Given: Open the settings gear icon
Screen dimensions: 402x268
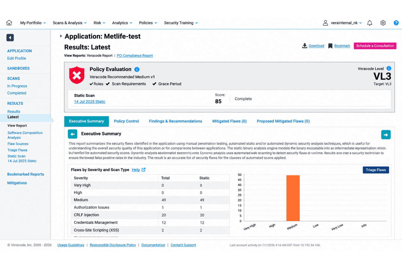Looking at the screenshot, I should tap(383, 23).
